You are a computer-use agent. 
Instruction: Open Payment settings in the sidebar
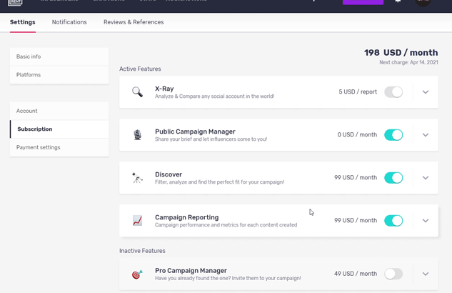click(x=59, y=147)
